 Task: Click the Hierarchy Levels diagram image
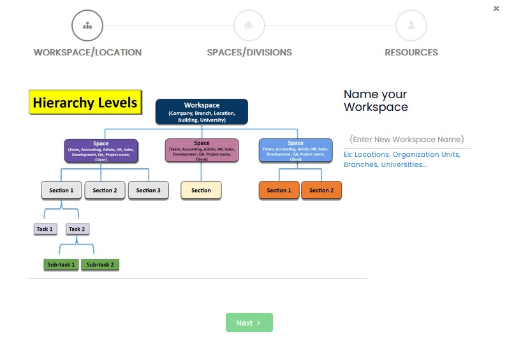pos(186,181)
